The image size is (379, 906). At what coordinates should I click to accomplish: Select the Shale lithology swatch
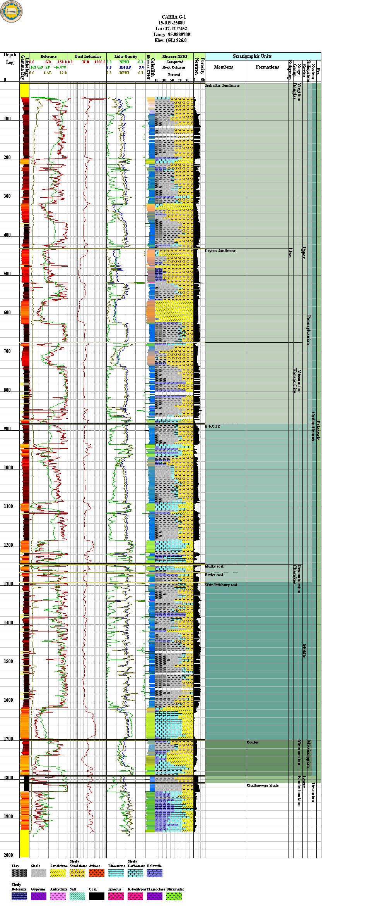tap(39, 873)
